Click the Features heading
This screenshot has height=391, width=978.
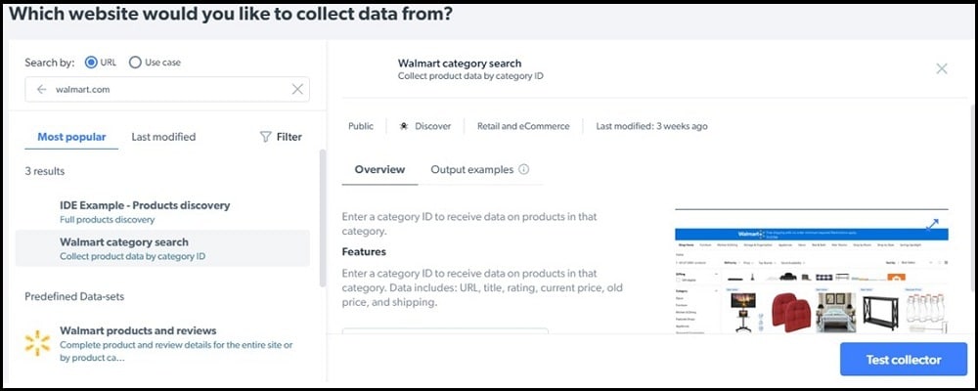pos(364,252)
